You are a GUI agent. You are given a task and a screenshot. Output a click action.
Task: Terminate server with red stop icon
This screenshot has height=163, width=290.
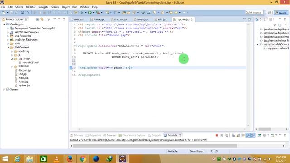click(x=217, y=135)
